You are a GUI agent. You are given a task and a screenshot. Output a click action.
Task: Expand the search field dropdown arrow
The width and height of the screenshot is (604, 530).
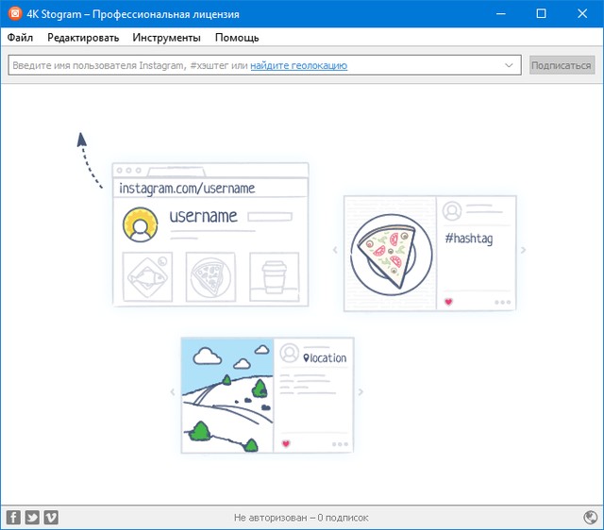pos(510,65)
